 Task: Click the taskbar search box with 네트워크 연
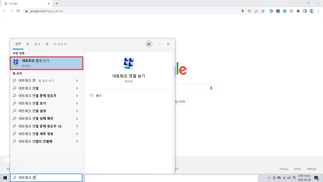pyautogui.click(x=46, y=178)
